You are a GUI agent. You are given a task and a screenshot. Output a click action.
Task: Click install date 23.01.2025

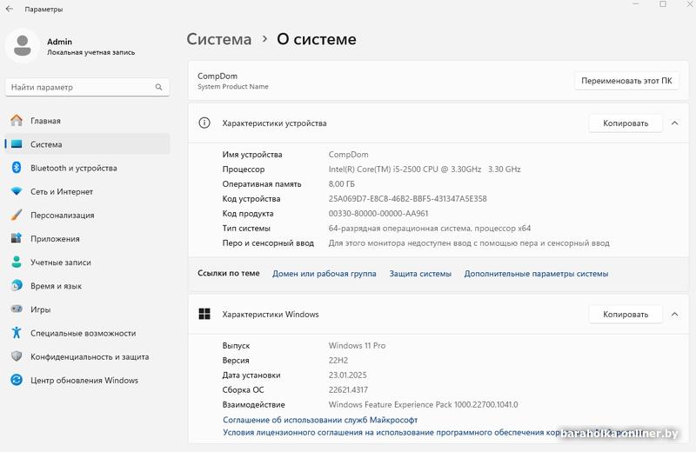coord(347,375)
